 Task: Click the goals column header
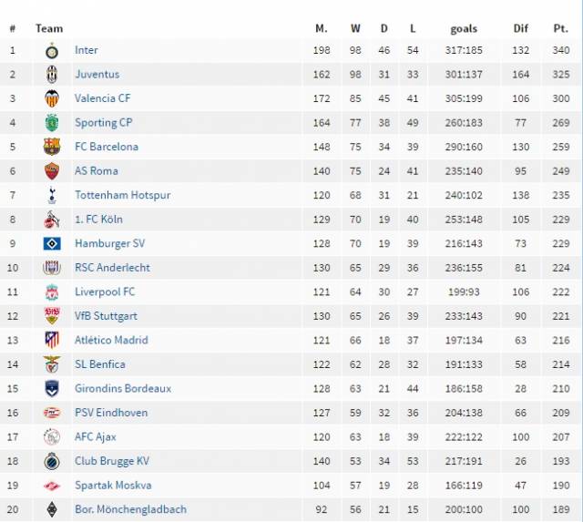tap(464, 29)
